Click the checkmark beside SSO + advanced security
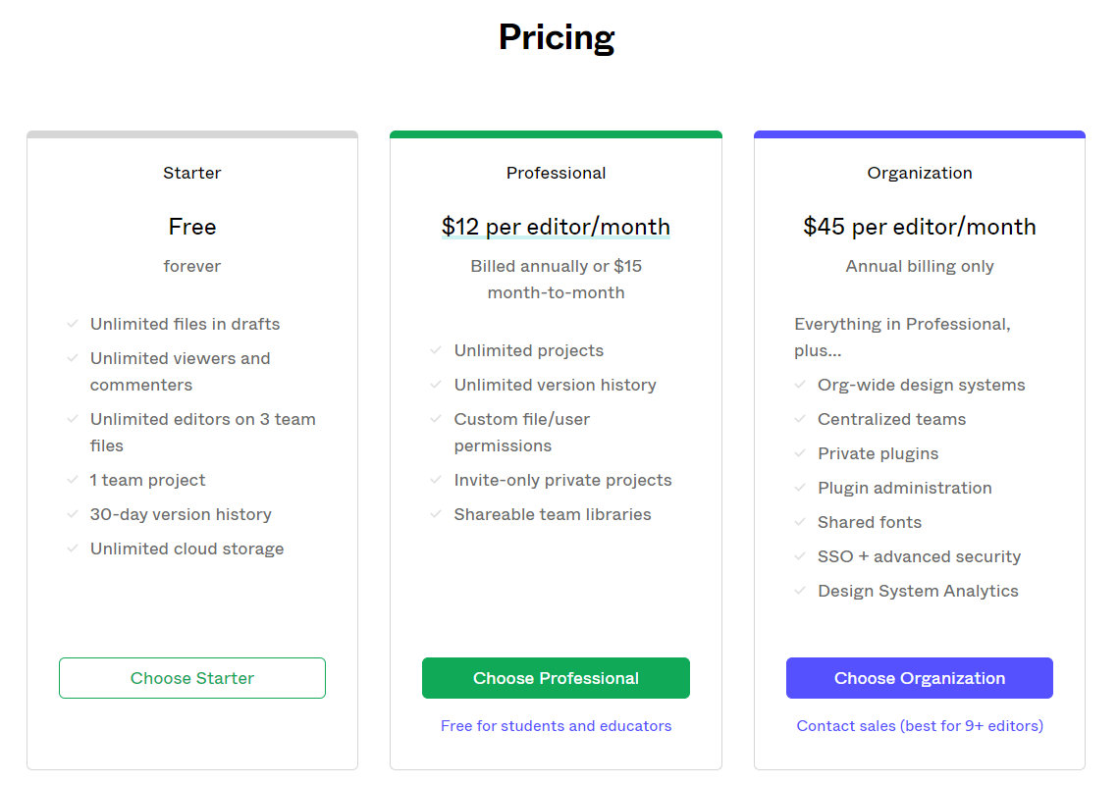The width and height of the screenshot is (1118, 785). (800, 556)
